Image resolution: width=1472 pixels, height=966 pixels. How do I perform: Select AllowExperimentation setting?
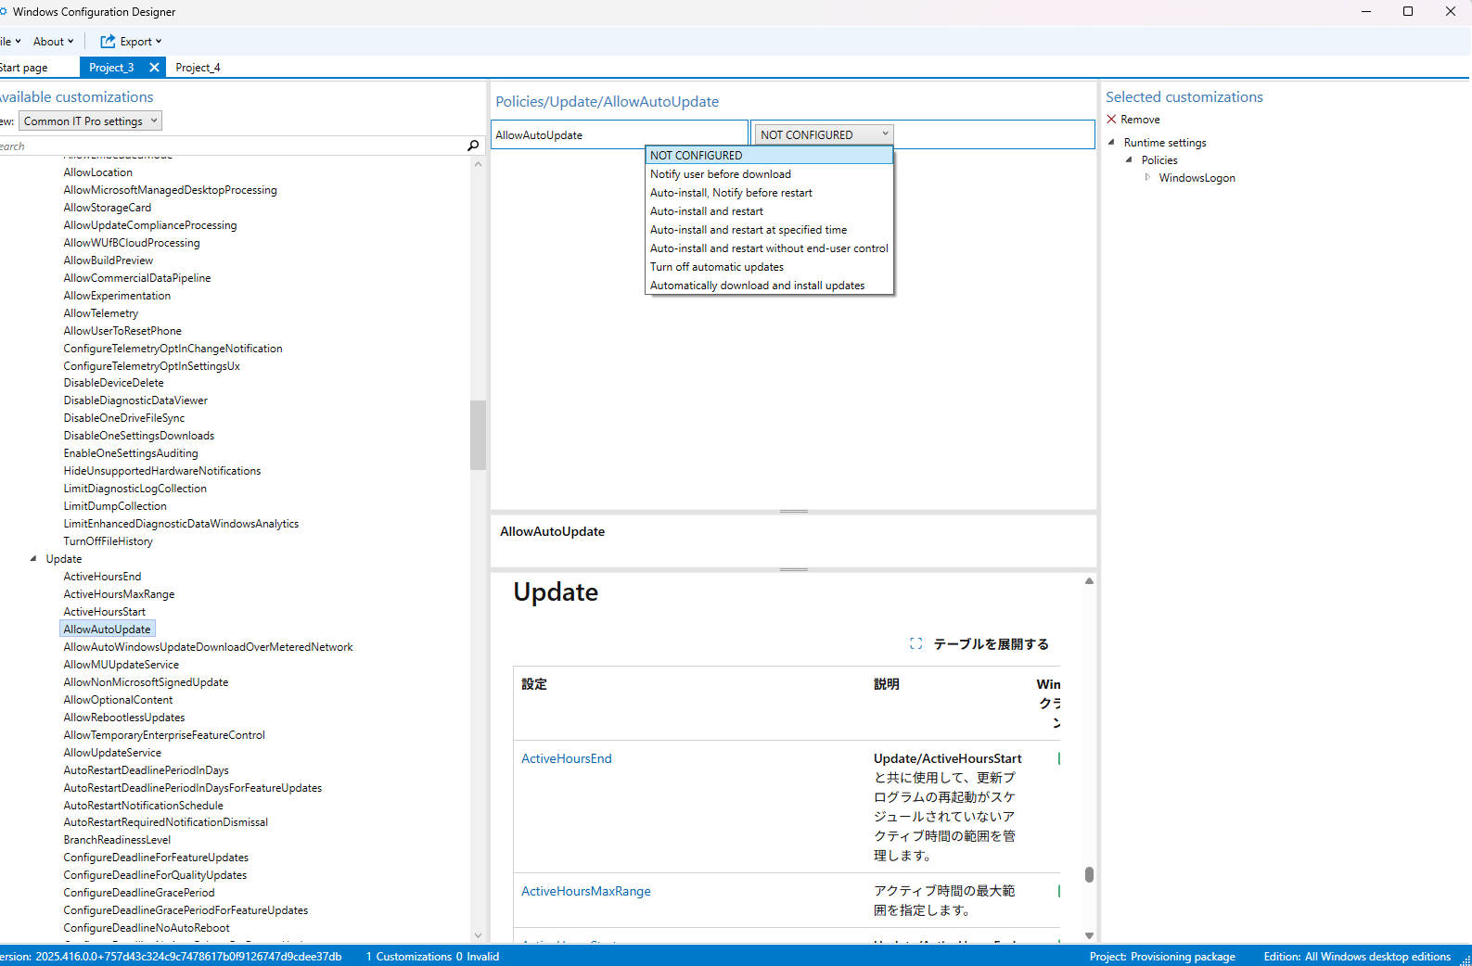point(117,296)
